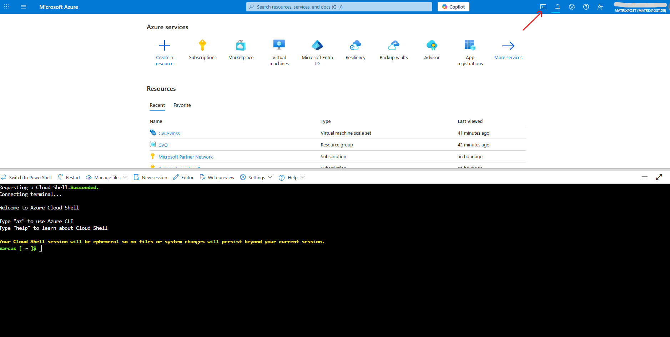Restart the Cloud Shell session

69,177
